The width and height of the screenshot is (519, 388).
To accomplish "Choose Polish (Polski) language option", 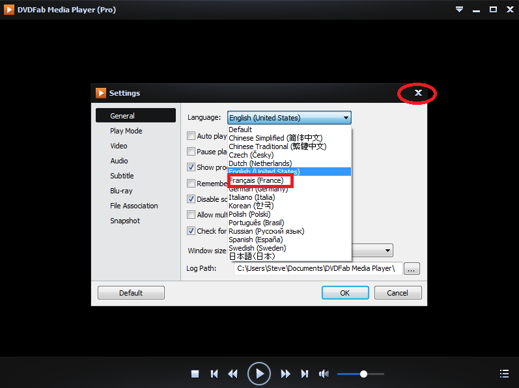I will click(x=289, y=214).
